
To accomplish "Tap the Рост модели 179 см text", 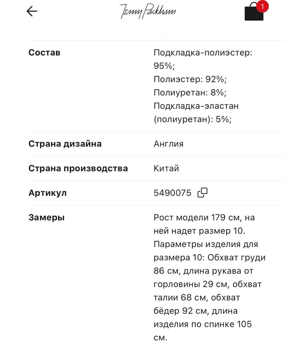I will click(x=196, y=217).
